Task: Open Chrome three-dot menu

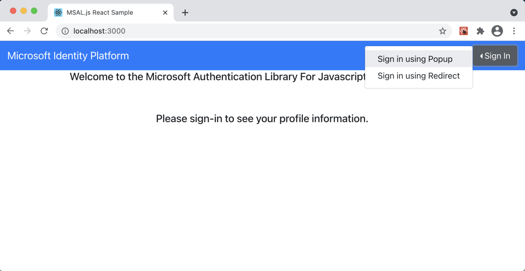Action: click(514, 31)
